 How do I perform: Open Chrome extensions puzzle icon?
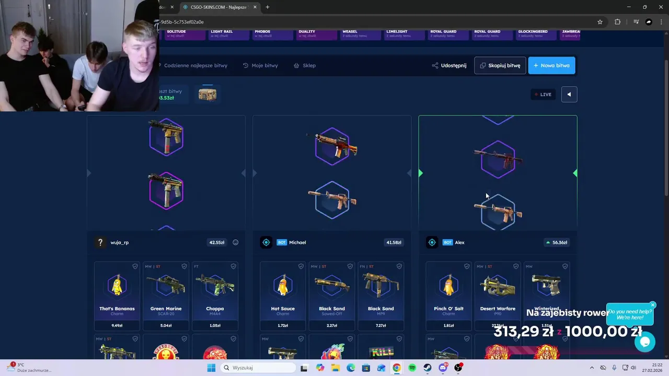click(618, 22)
